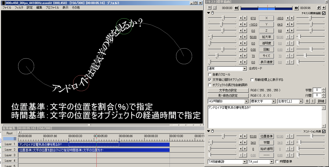Click the AviUtl film icon in title bar

[x=3, y=3]
